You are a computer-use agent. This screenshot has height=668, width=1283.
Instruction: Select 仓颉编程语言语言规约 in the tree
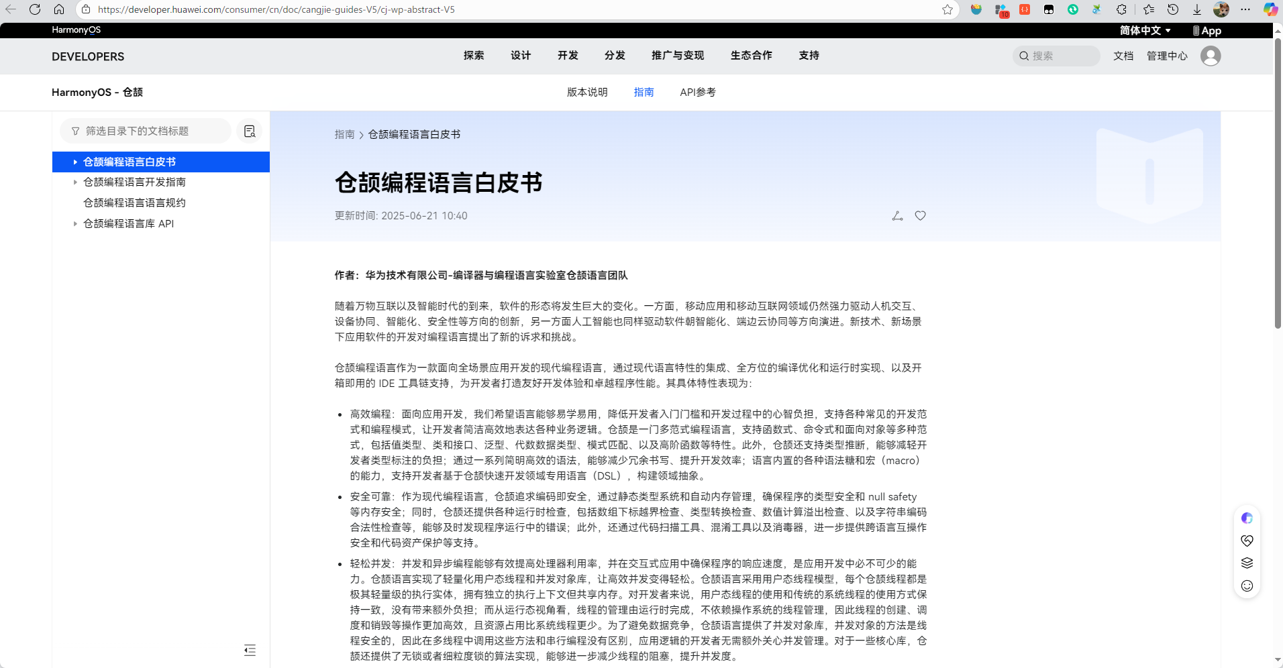134,203
